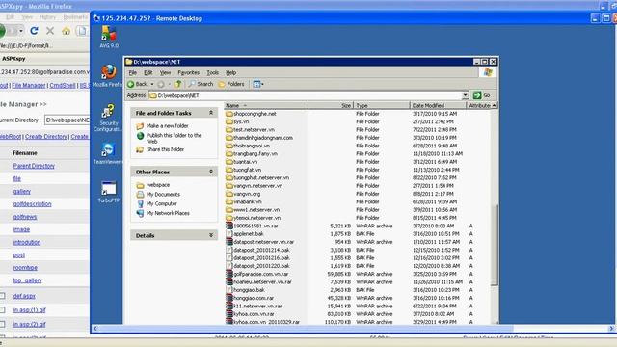Go up one folder level in Explorer
617x347 pixels.
[x=178, y=84]
